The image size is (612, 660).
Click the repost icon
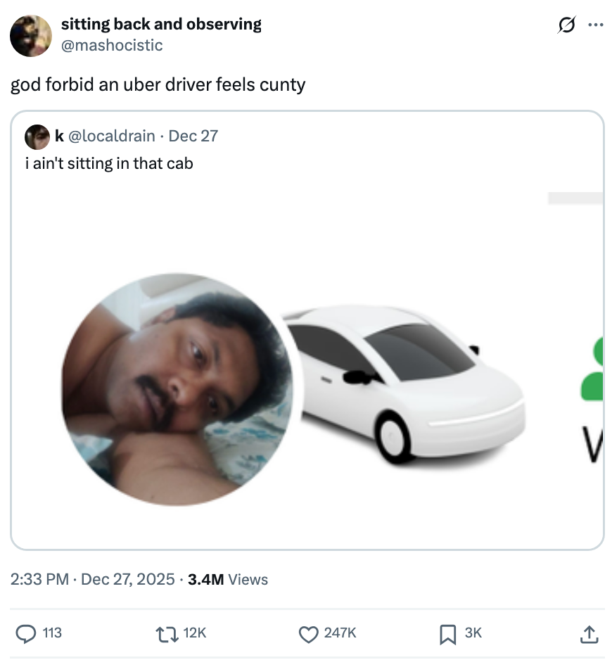pos(167,634)
